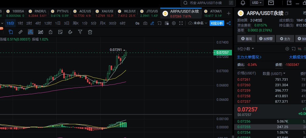Select the 12时 timeframe
Viewport: 306px width, 138px height.
pos(48,23)
